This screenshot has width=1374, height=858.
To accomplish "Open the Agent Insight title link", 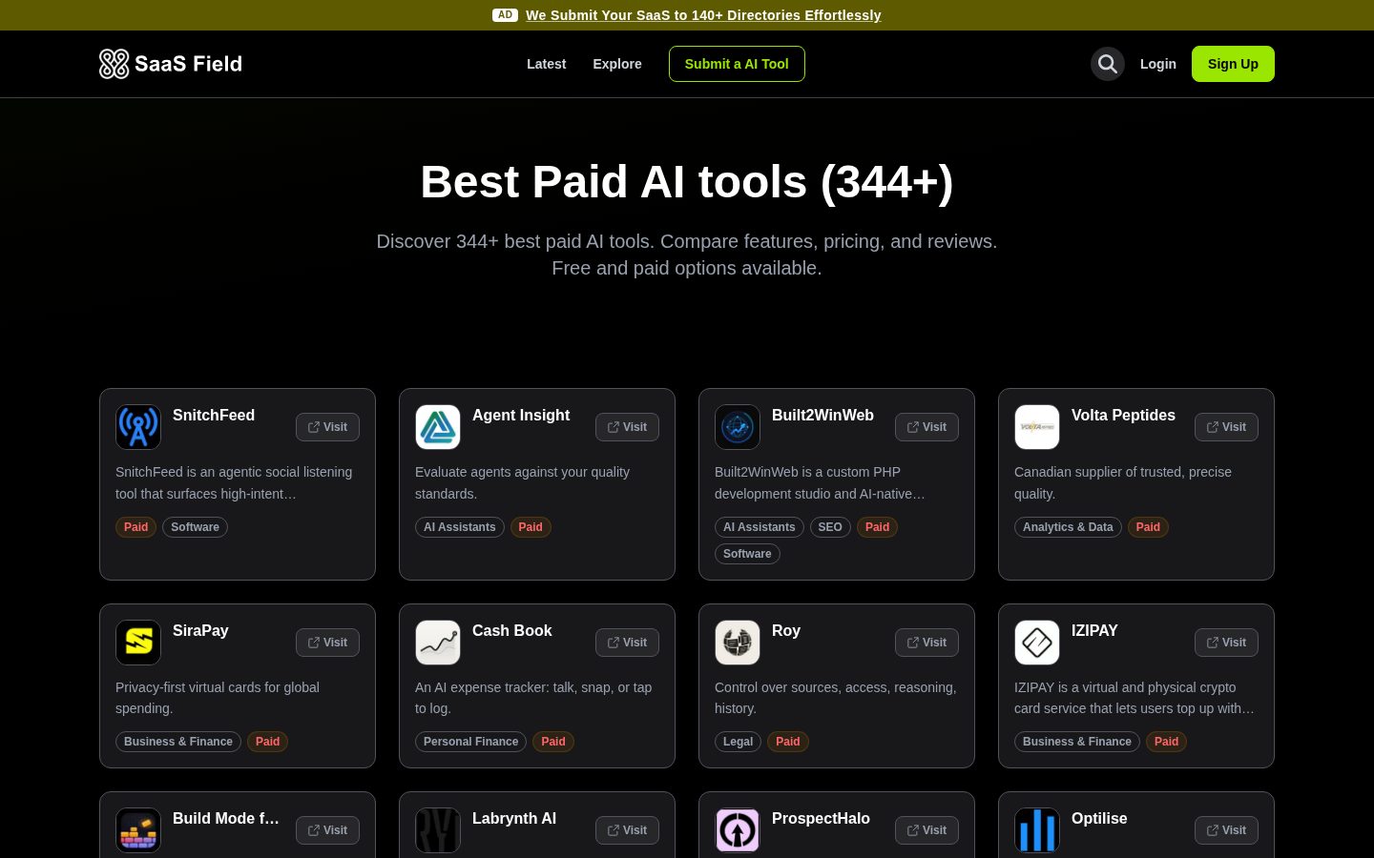I will click(521, 415).
